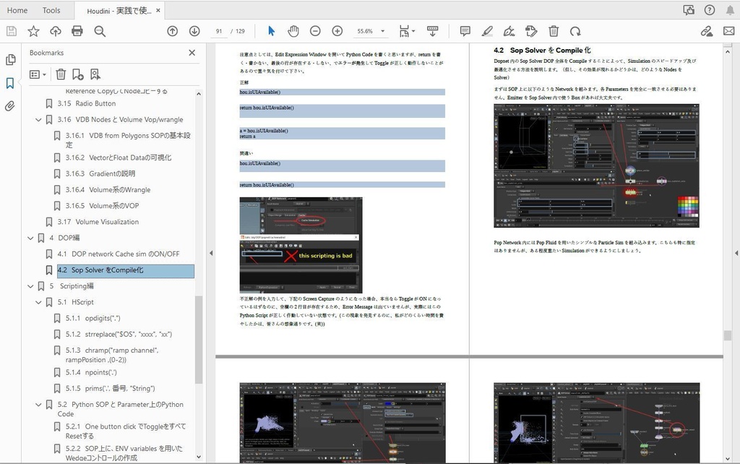This screenshot has width=740, height=464.
Task: Share the document via the link icon
Action: 707,30
